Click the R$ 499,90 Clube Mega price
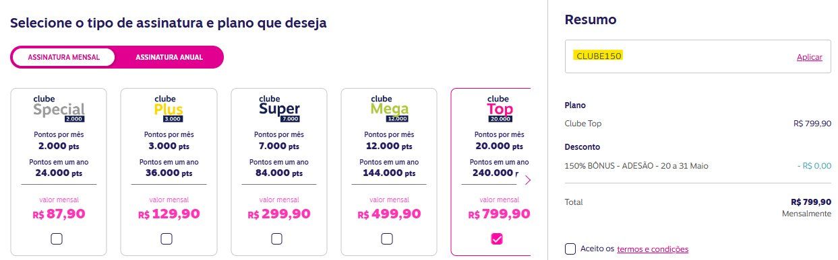 [389, 214]
